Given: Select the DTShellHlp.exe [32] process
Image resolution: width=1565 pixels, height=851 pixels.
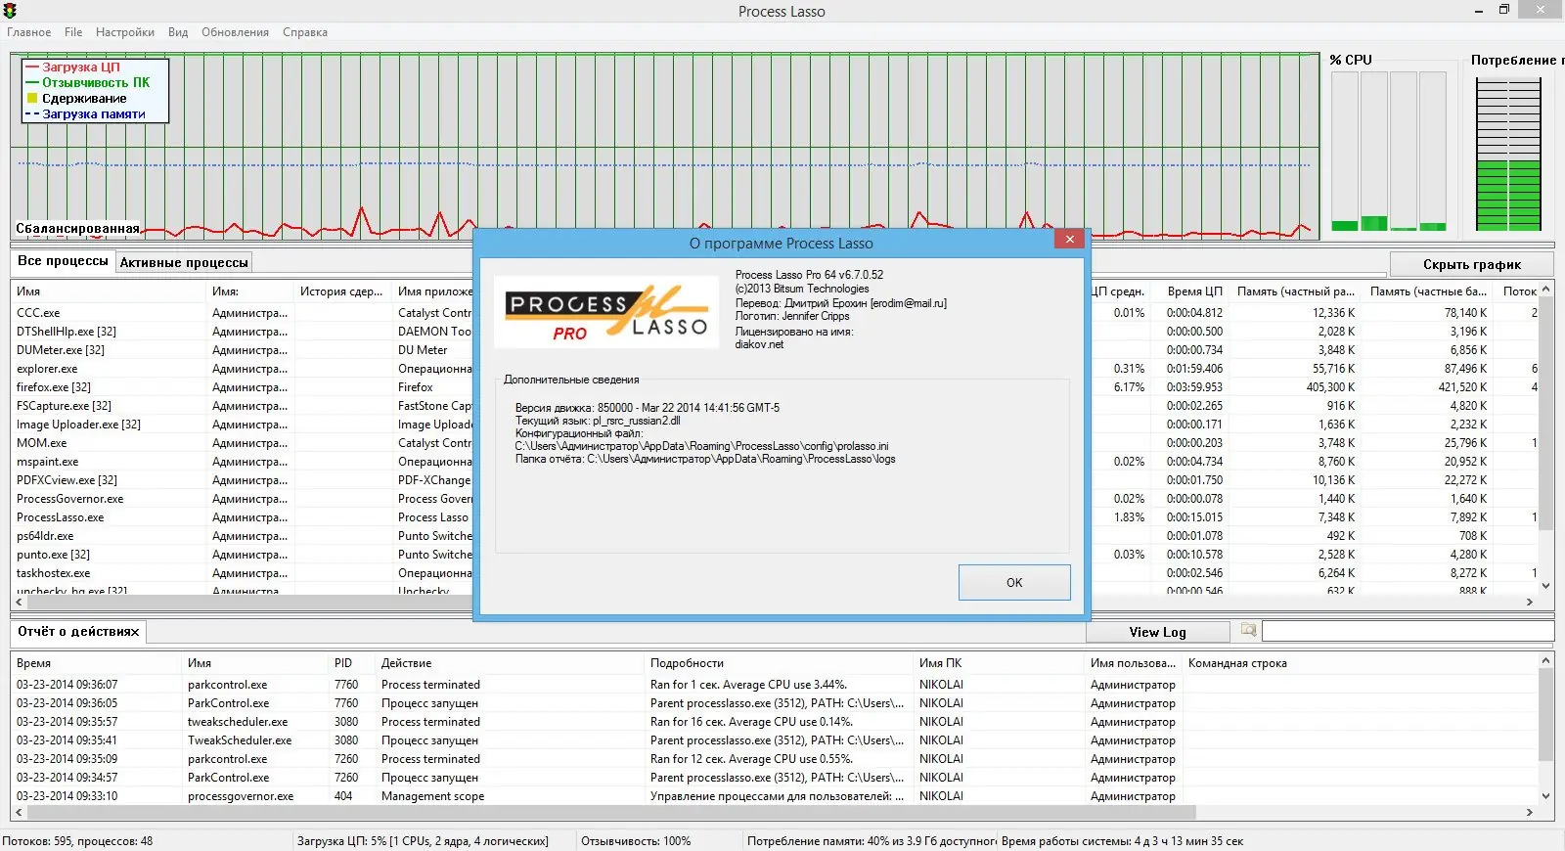Looking at the screenshot, I should 67,332.
